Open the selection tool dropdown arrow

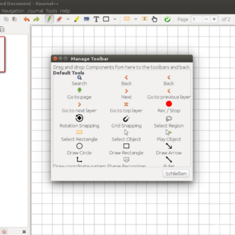pos(136,19)
